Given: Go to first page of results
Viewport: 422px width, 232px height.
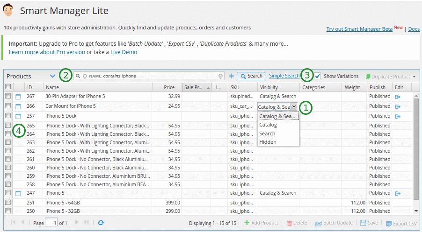Looking at the screenshot, I should (x=13, y=222).
